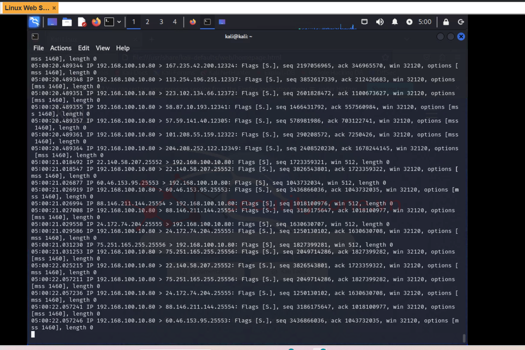
Task: Open the File menu in terminal
Action: coord(39,48)
